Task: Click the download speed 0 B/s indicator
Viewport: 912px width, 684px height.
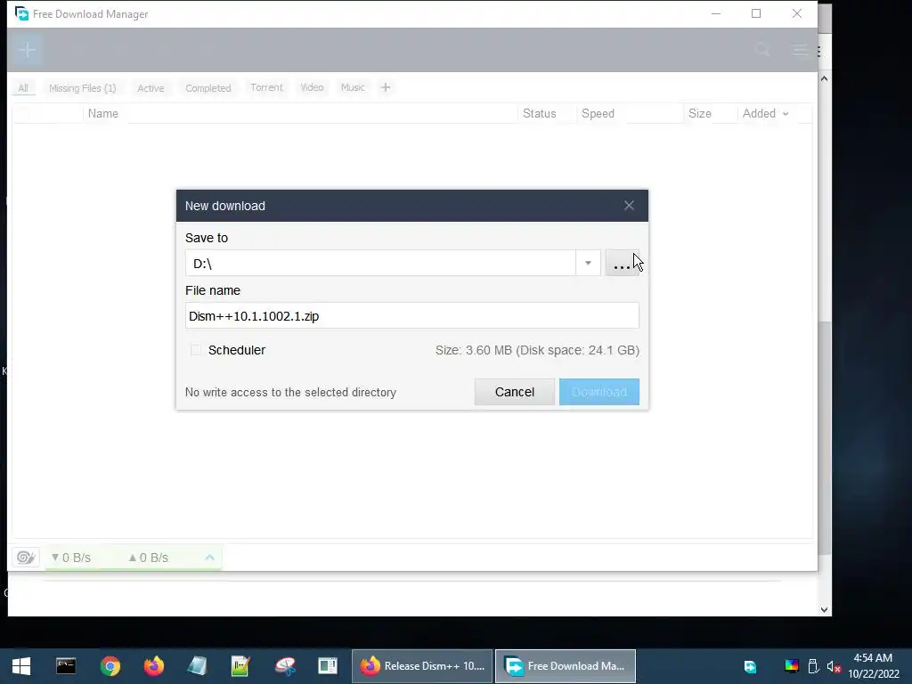Action: coord(71,558)
